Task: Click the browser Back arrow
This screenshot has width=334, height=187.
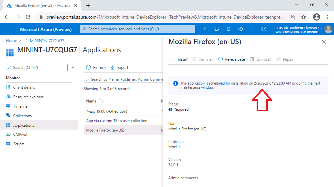Action: (7, 17)
